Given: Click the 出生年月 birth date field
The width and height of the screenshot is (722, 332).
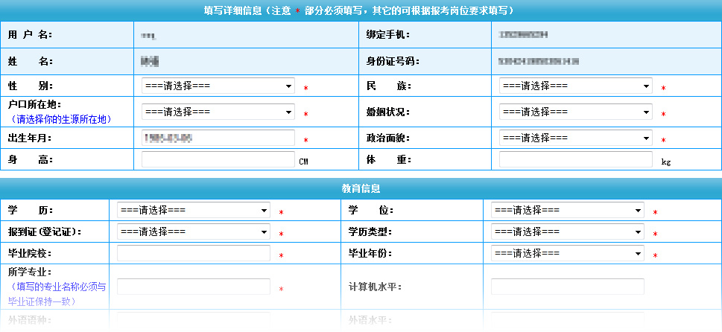Looking at the screenshot, I should 218,138.
